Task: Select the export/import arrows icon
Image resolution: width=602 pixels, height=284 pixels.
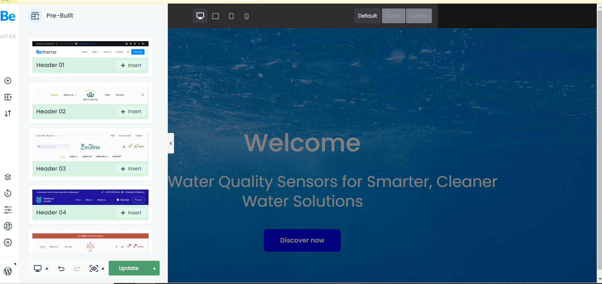Action: (x=8, y=113)
